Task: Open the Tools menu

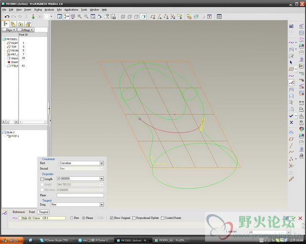Action: coord(84,10)
